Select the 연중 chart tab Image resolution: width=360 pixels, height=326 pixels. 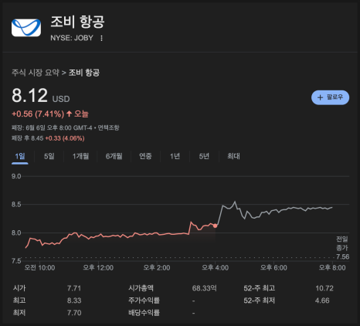click(x=145, y=156)
